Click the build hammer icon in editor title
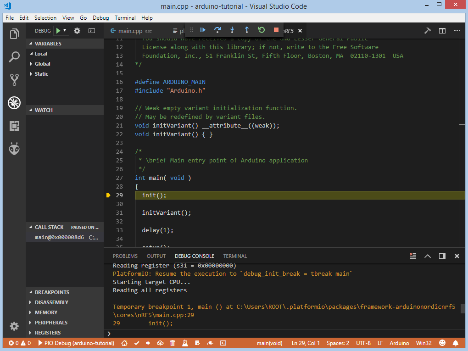This screenshot has width=468, height=351. tap(428, 31)
